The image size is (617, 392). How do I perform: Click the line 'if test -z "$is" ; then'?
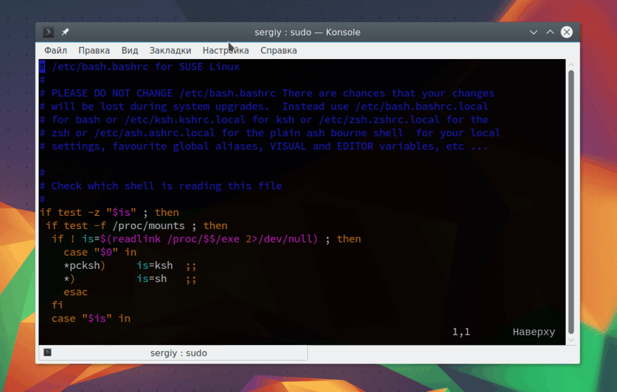(x=110, y=212)
